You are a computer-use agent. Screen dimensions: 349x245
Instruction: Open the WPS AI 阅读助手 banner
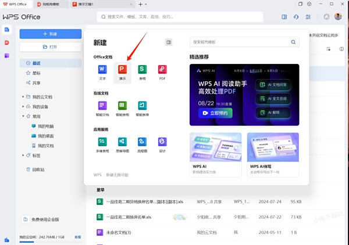coord(244,95)
